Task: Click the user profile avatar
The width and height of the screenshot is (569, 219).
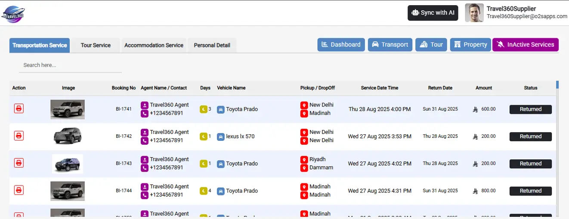Action: click(474, 13)
